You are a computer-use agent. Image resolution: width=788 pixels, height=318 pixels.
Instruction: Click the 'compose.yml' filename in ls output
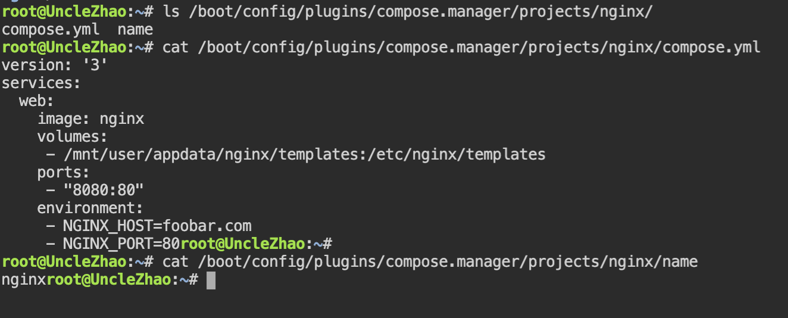point(50,29)
